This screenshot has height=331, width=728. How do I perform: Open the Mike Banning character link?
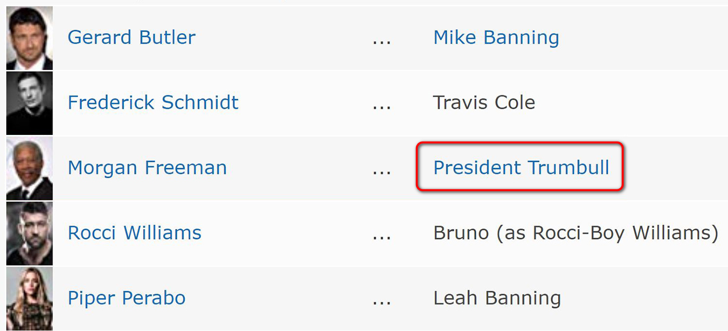(x=496, y=37)
